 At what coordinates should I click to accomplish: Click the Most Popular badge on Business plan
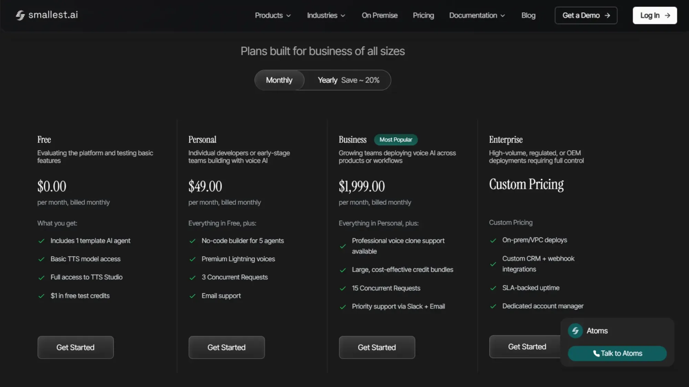pyautogui.click(x=396, y=140)
